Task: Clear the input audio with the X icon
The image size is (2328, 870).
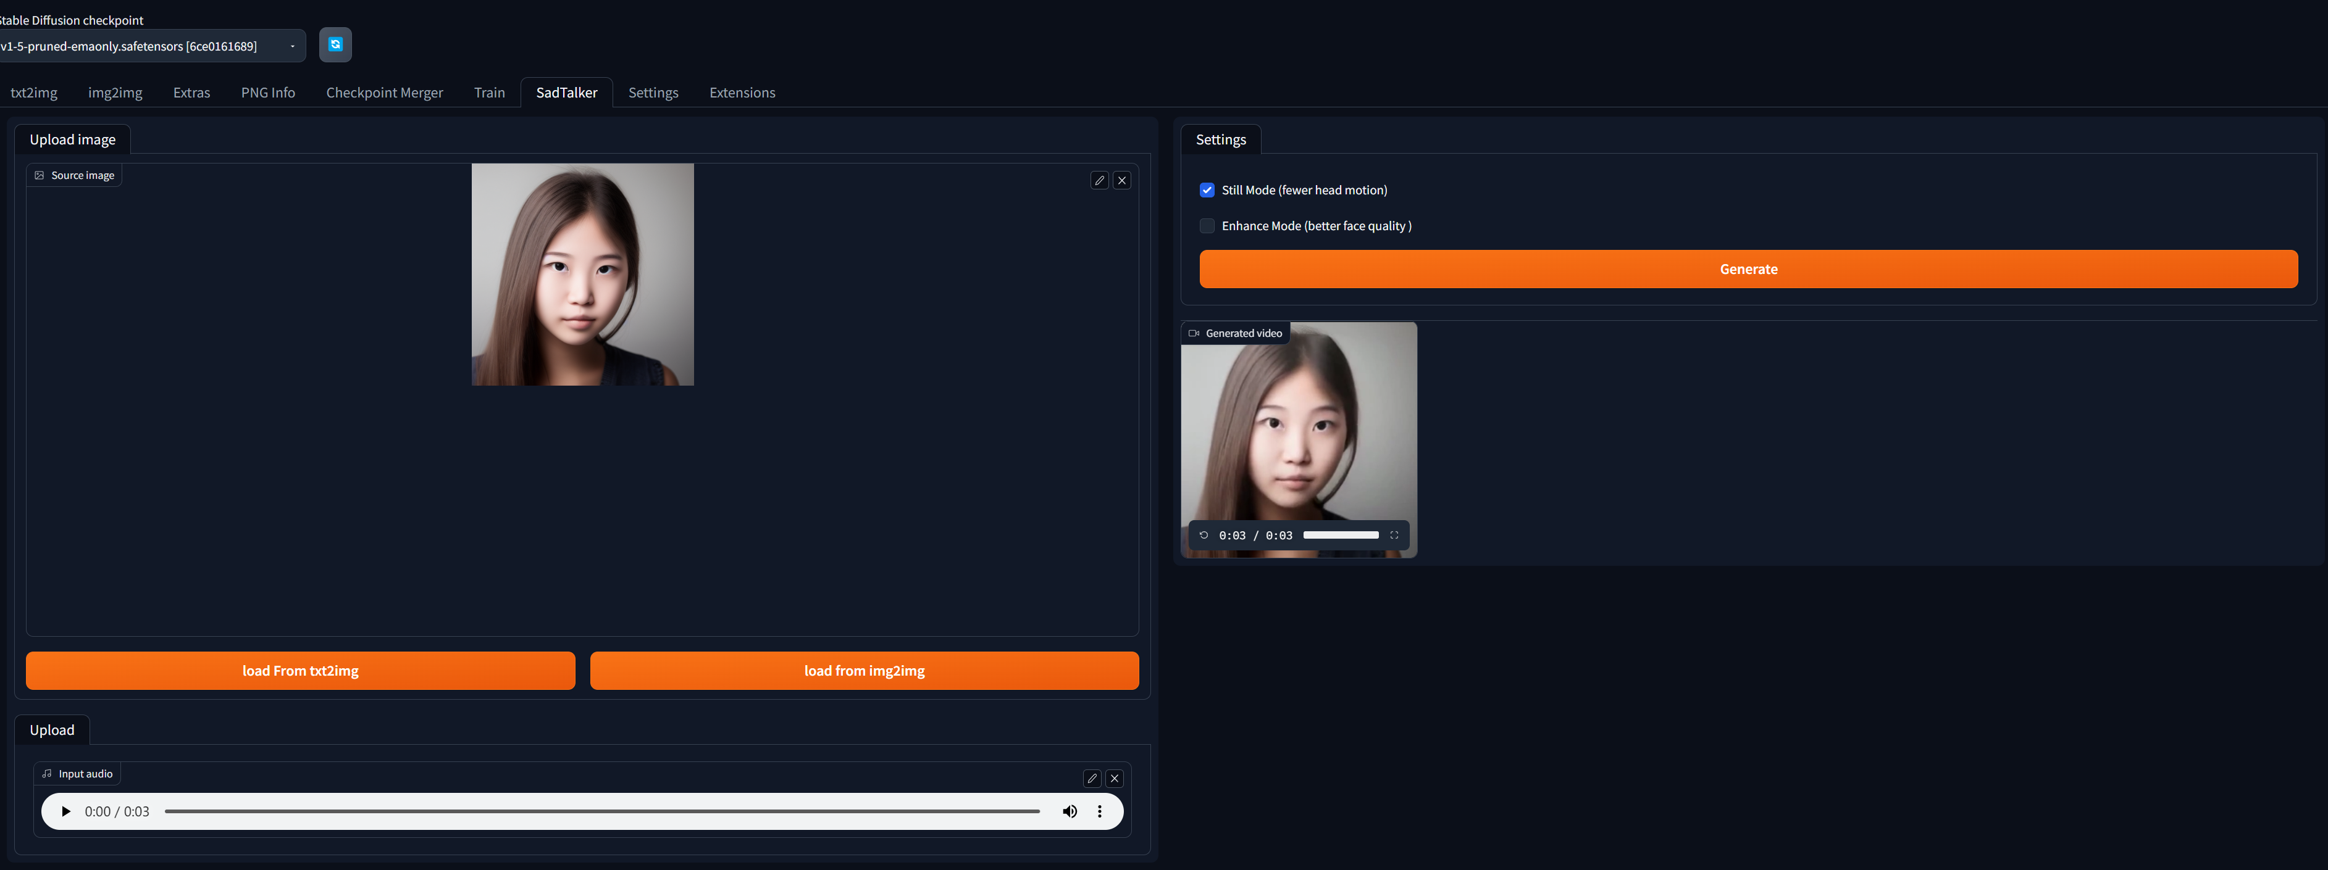Action: (1115, 778)
